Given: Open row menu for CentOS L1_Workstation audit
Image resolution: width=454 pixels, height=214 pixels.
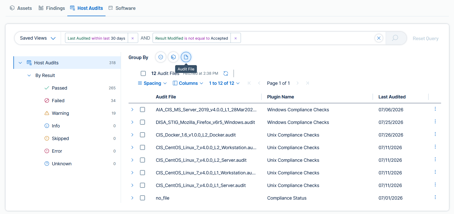Looking at the screenshot, I should 435,172.
